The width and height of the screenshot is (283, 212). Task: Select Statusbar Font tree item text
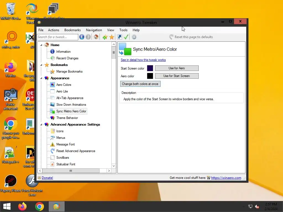click(x=66, y=164)
